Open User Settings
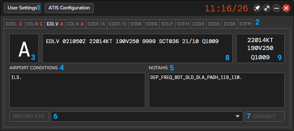 pyautogui.click(x=22, y=8)
